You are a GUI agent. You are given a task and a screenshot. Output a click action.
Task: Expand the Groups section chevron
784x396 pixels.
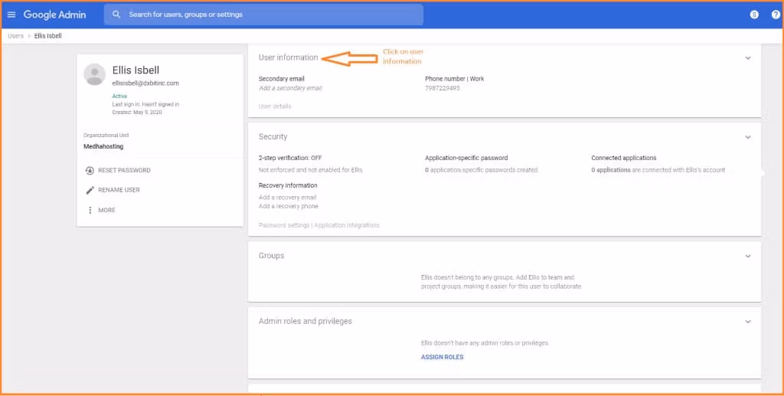point(748,256)
